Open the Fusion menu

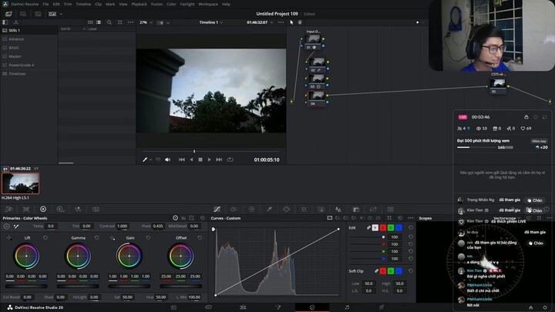point(156,5)
